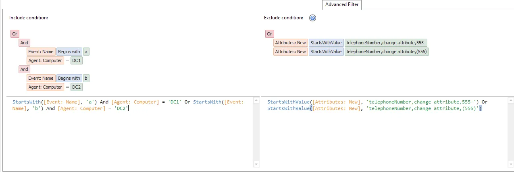Image resolution: width=514 pixels, height=172 pixels.
Task: Click 'Event: Name' field in the 'b' row
Action: 41,78
